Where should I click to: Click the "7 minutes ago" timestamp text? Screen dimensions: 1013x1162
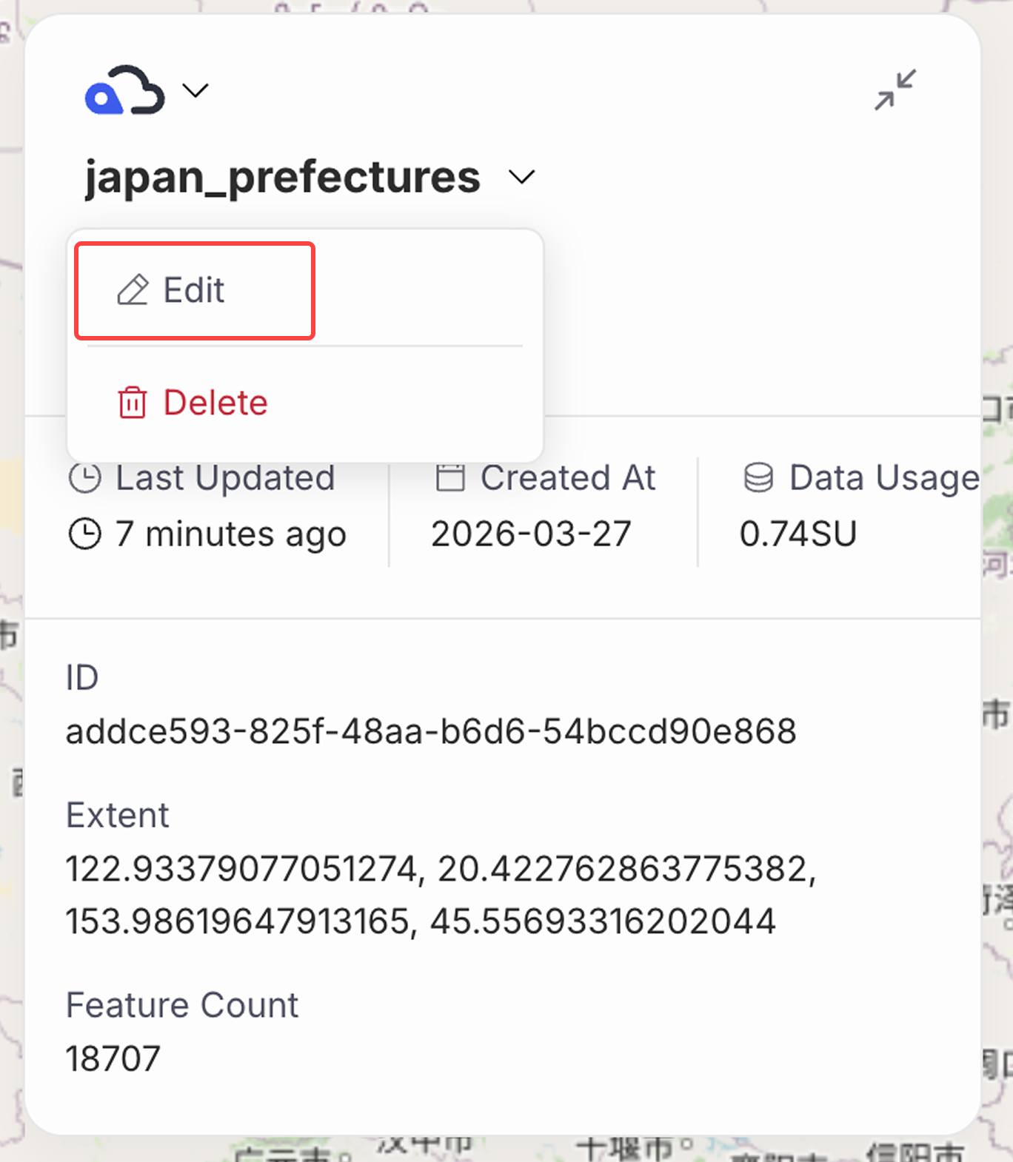230,534
